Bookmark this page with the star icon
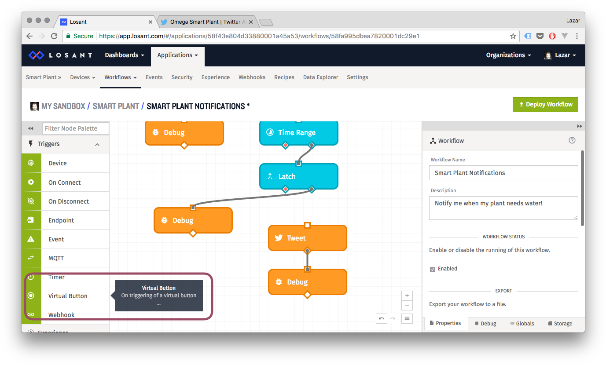The width and height of the screenshot is (606, 365). pos(513,36)
